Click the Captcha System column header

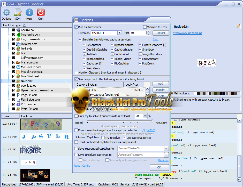pos(99,84)
